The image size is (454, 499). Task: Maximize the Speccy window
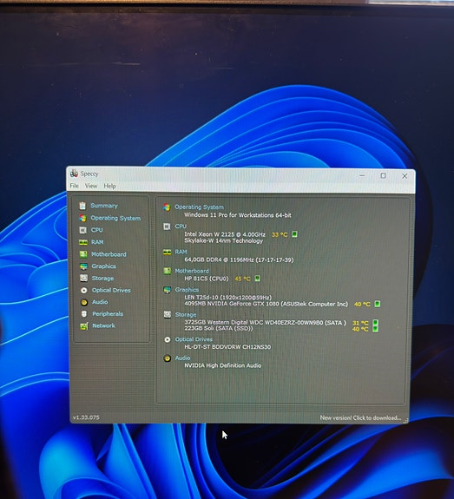click(x=383, y=175)
